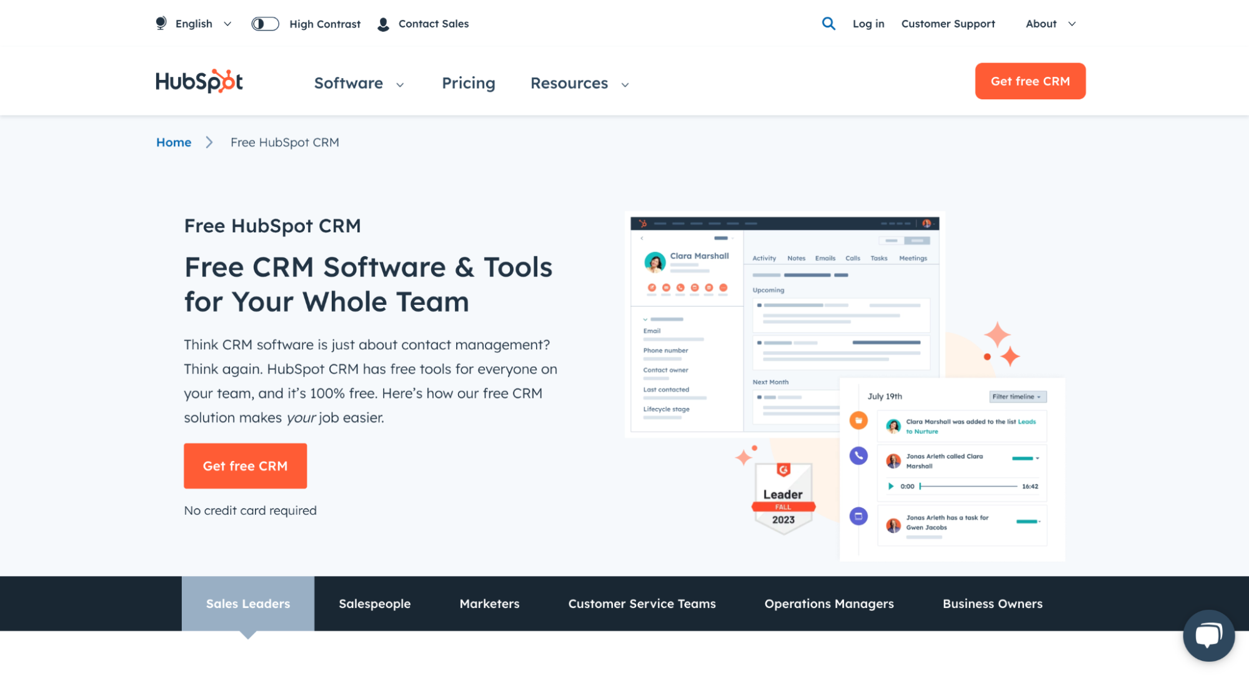Screen dimensions: 1249x676
Task: Click the hero Get free CRM button
Action: (246, 466)
